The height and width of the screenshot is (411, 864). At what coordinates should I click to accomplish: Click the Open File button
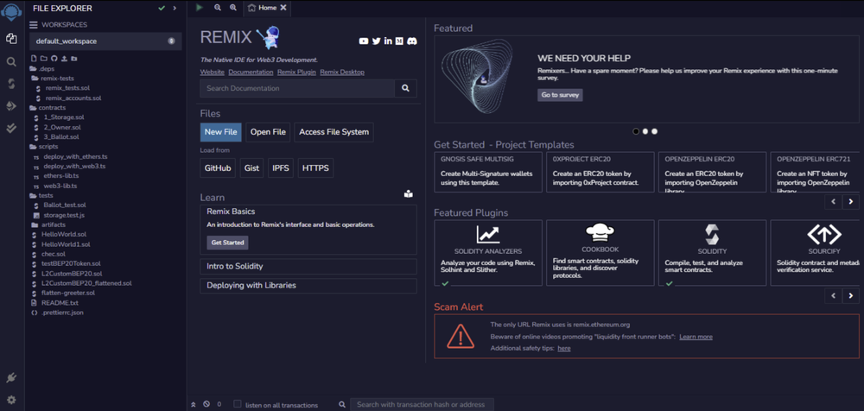coord(268,132)
